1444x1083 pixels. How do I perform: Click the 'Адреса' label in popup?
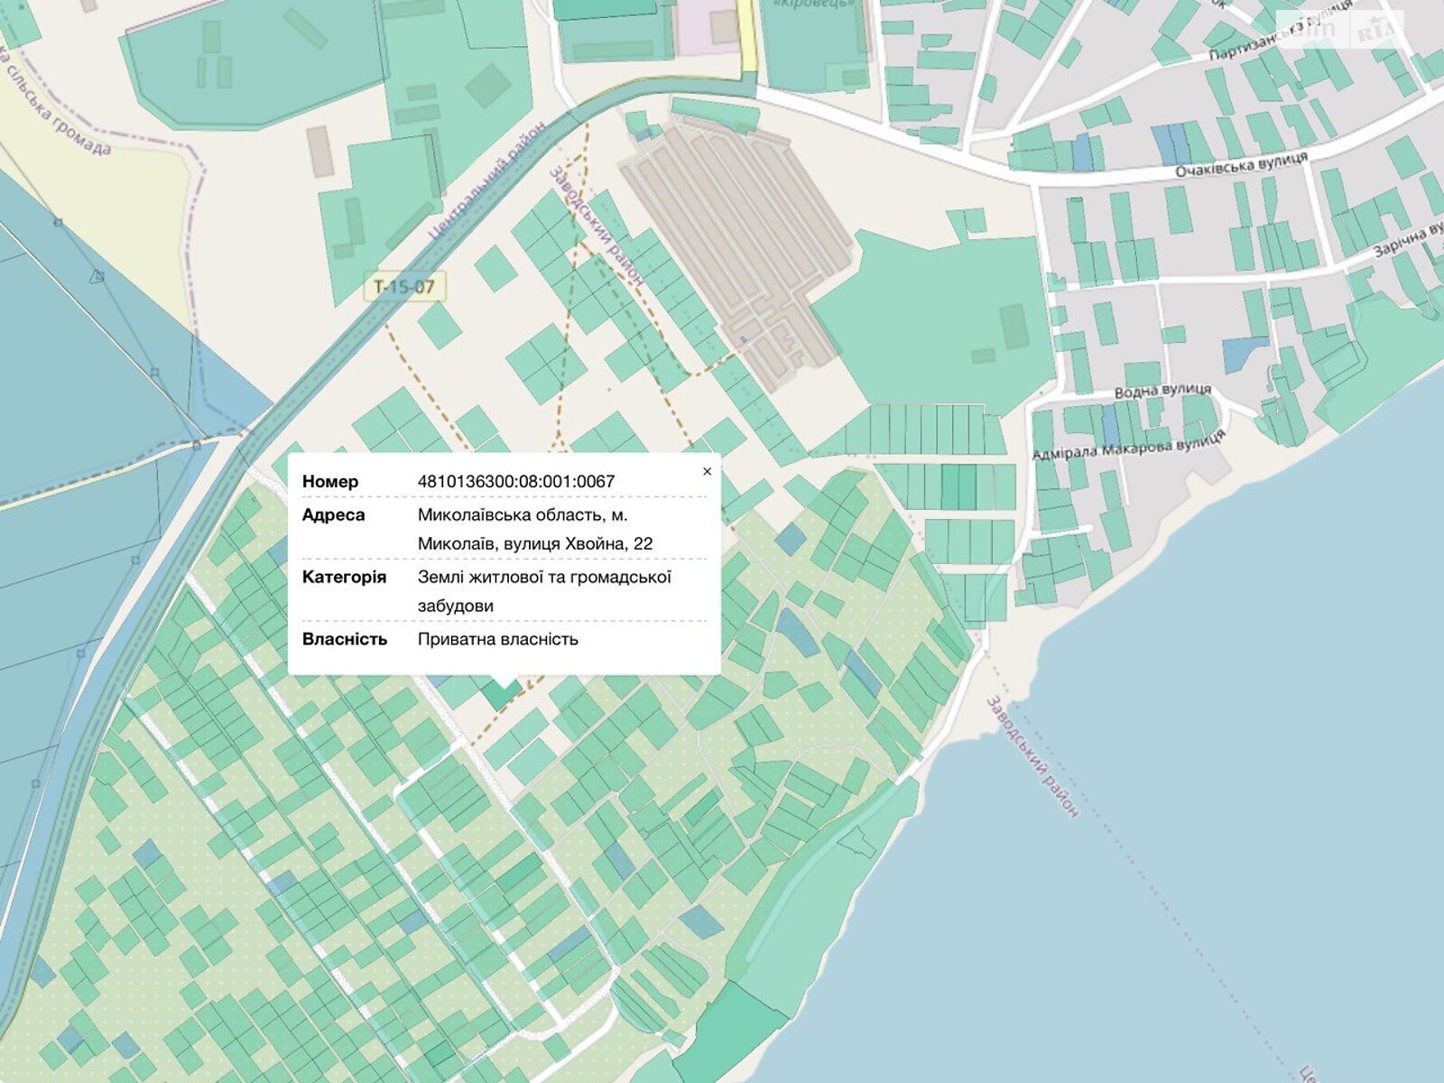(334, 514)
